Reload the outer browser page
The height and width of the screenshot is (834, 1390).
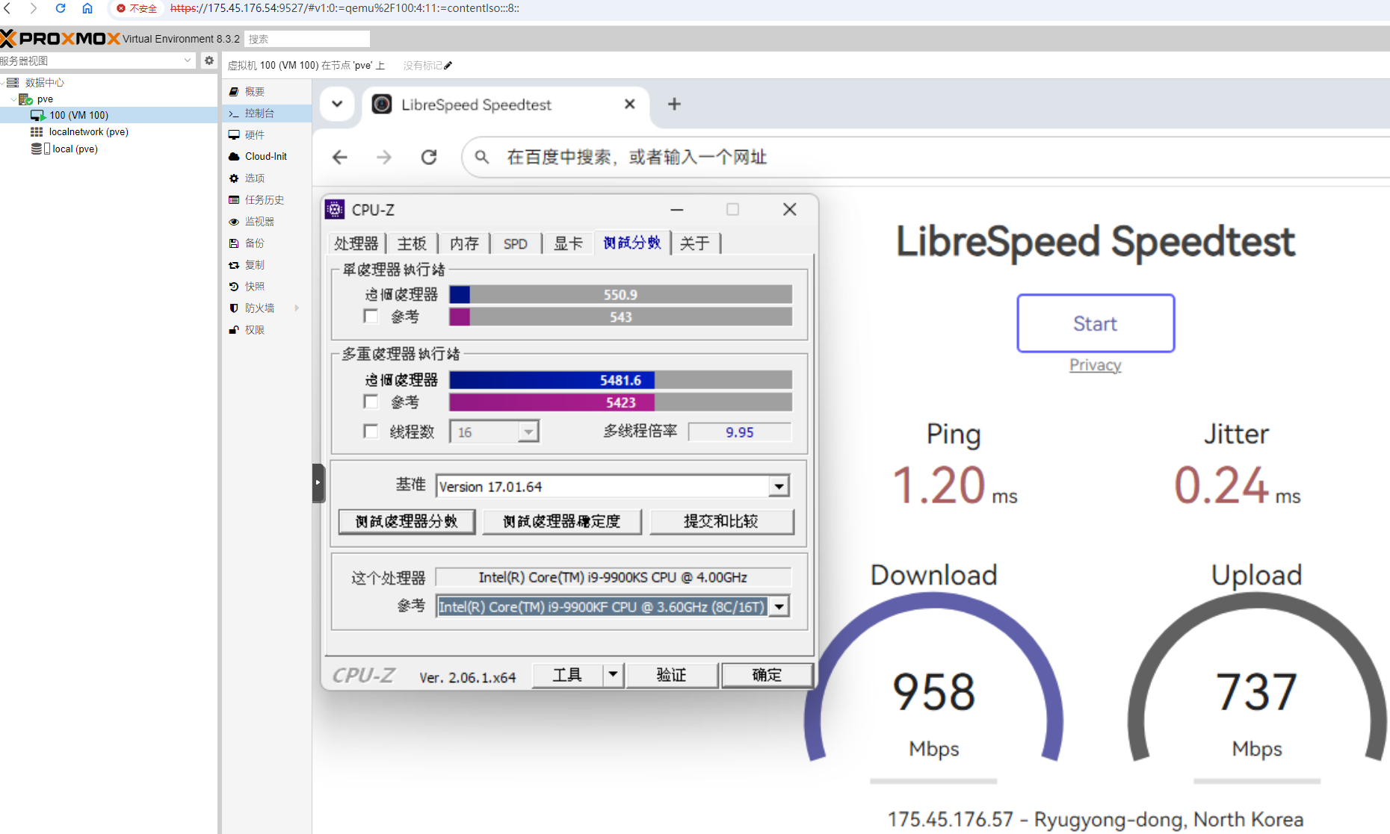click(x=61, y=8)
